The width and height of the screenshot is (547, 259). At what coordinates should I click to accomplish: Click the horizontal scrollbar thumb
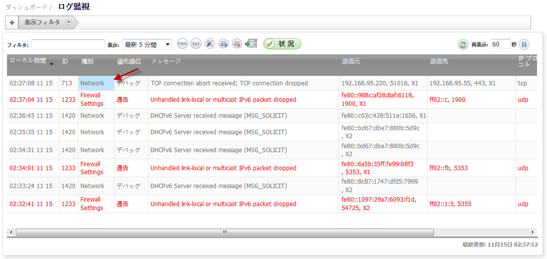(x=225, y=232)
